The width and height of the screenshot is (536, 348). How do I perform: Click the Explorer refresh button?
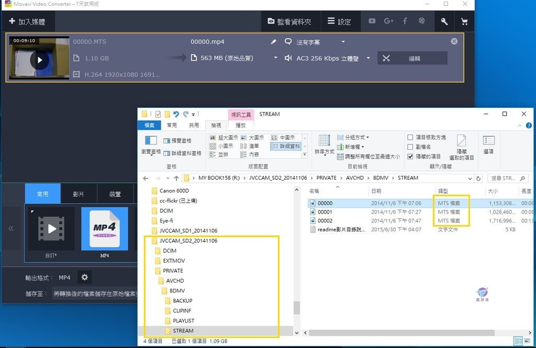tap(478, 178)
